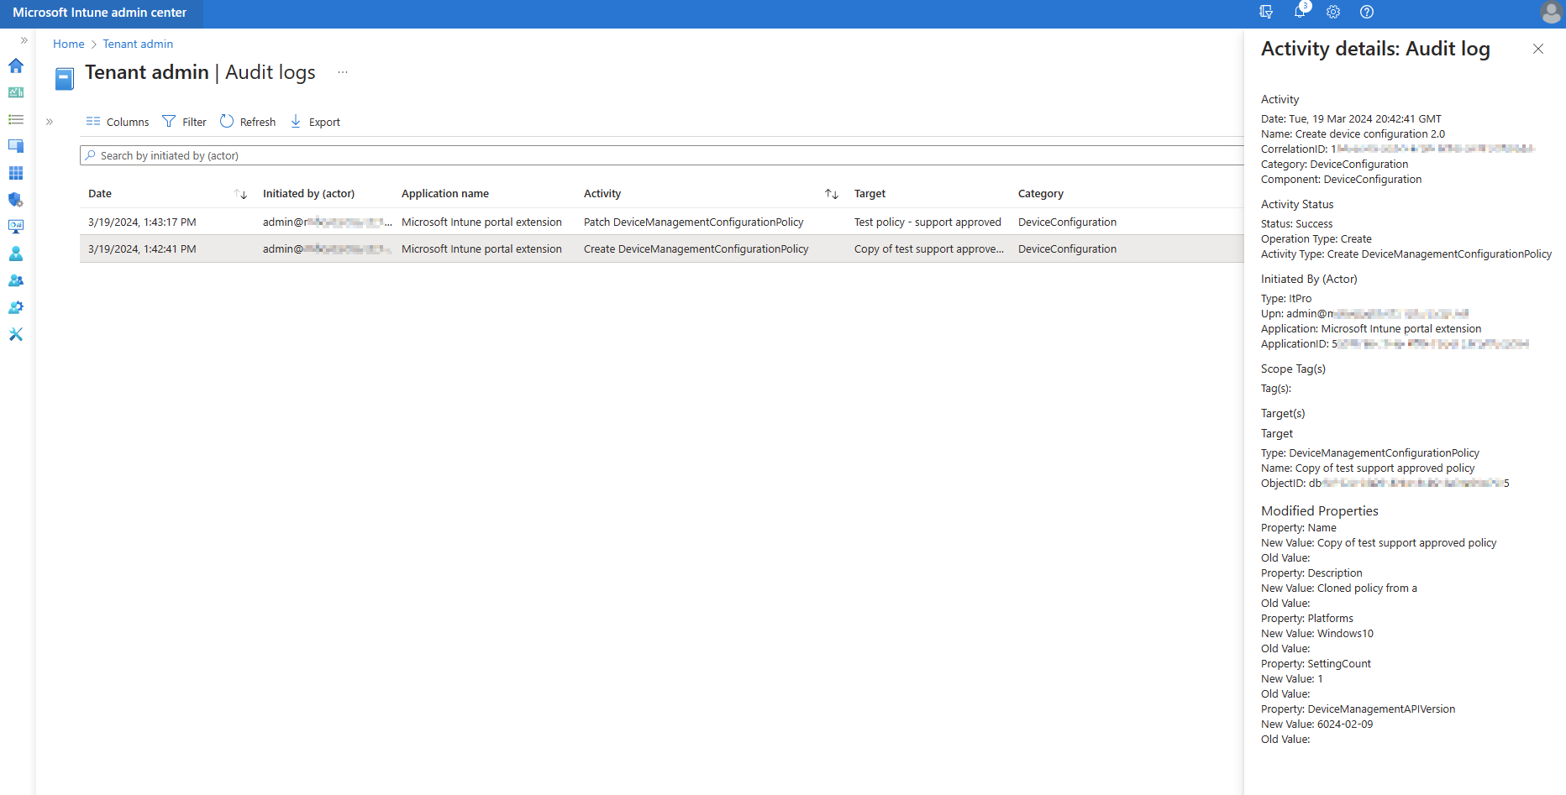Click Create DeviceManagementConfigurationPolicy activity cell

(696, 249)
